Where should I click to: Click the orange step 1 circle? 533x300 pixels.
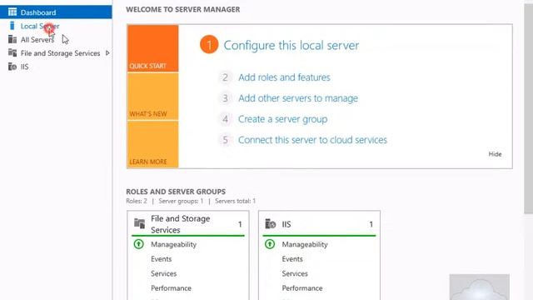click(209, 45)
